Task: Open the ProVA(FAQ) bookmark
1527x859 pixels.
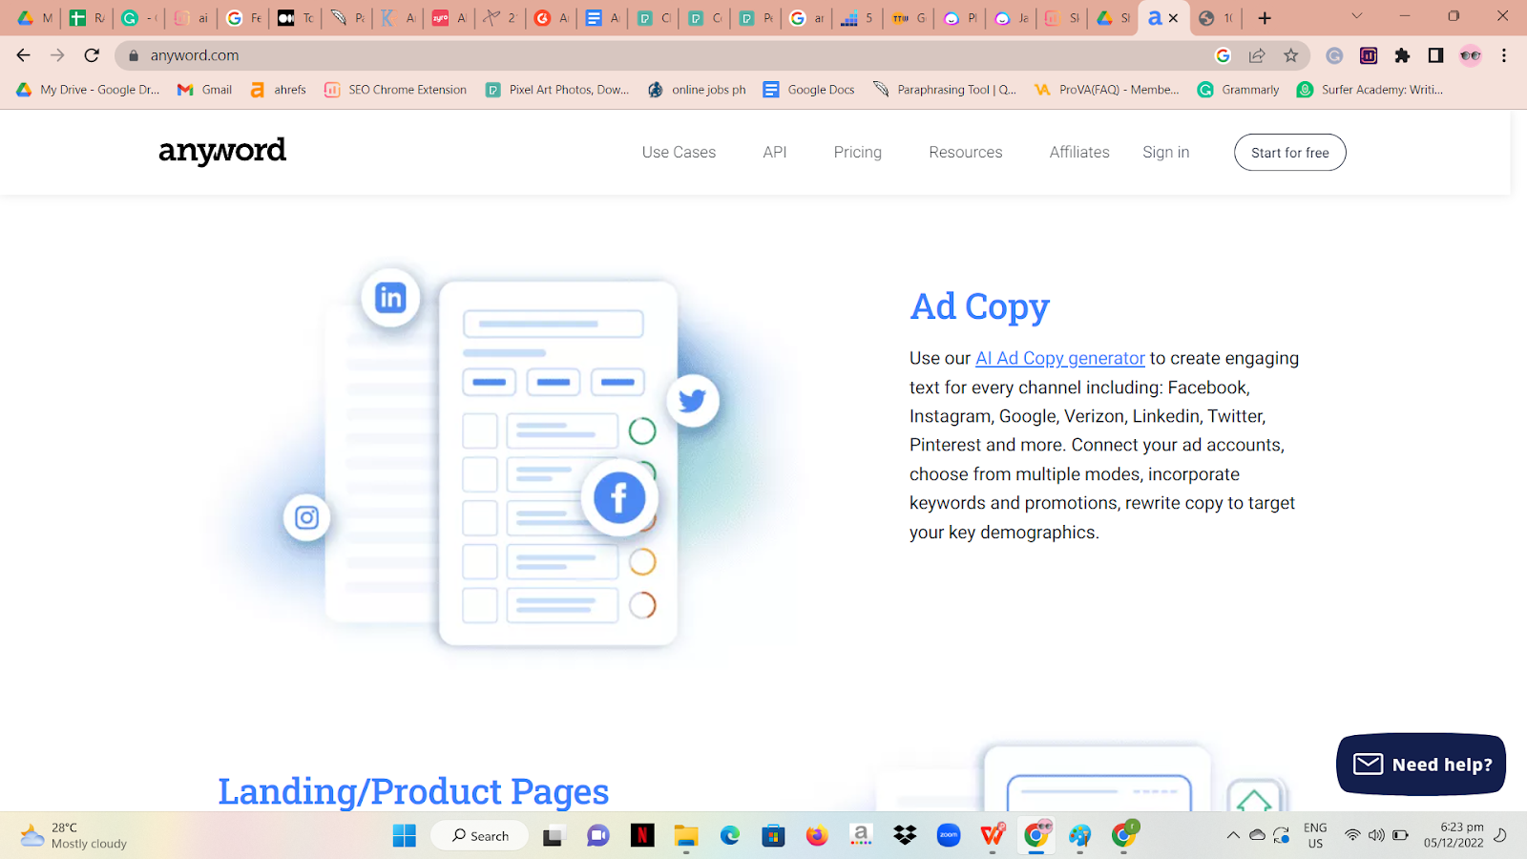Action: [1107, 90]
